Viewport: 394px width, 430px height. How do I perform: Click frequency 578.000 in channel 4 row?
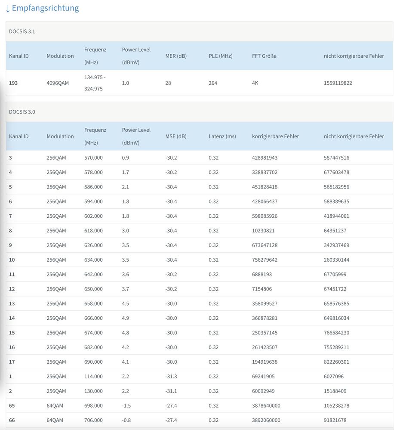tap(93, 173)
